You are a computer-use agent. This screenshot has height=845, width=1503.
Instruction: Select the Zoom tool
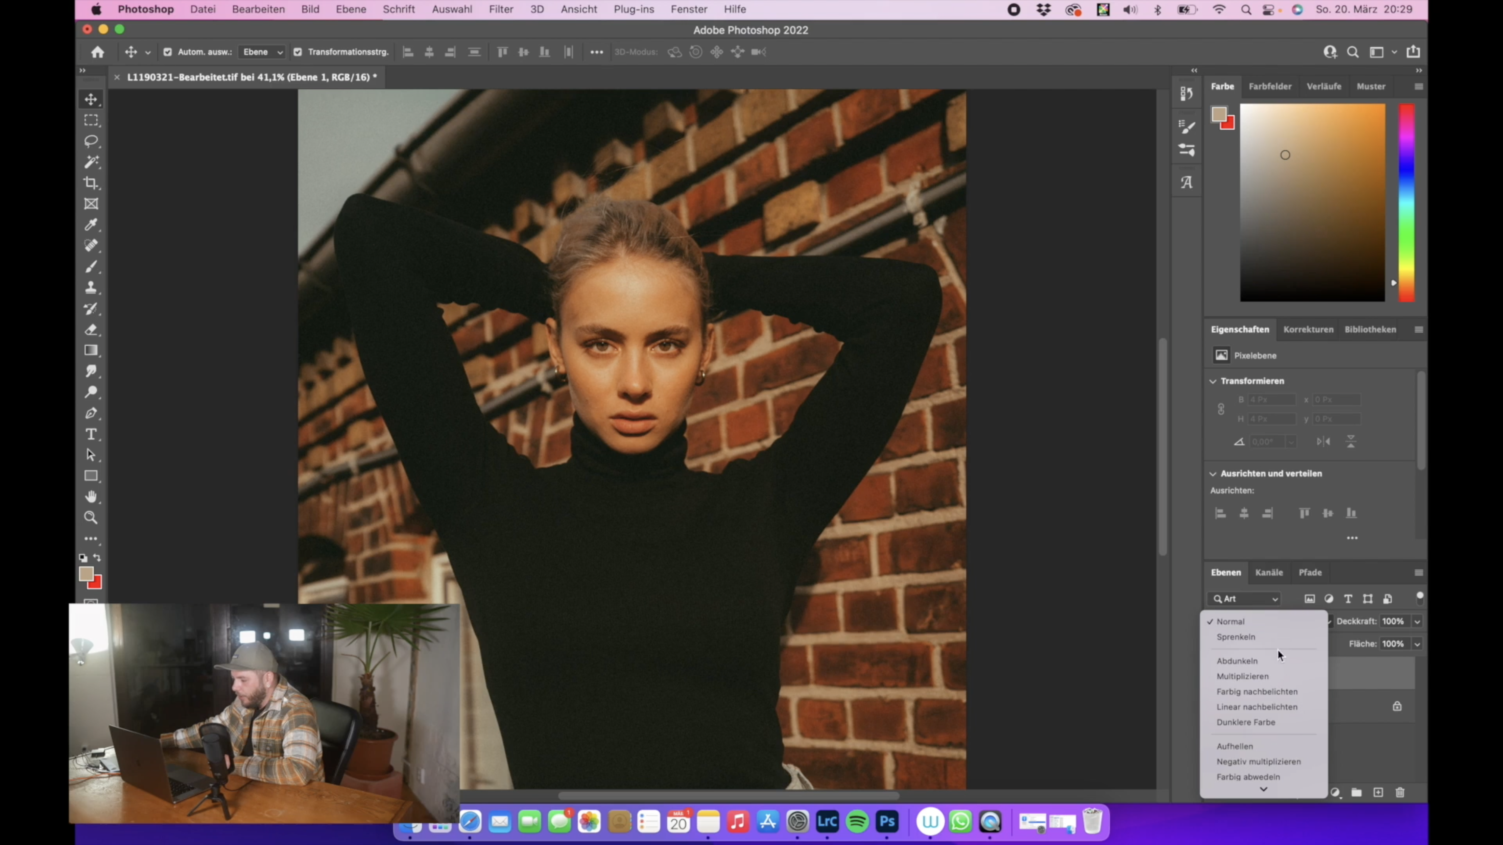pos(91,518)
